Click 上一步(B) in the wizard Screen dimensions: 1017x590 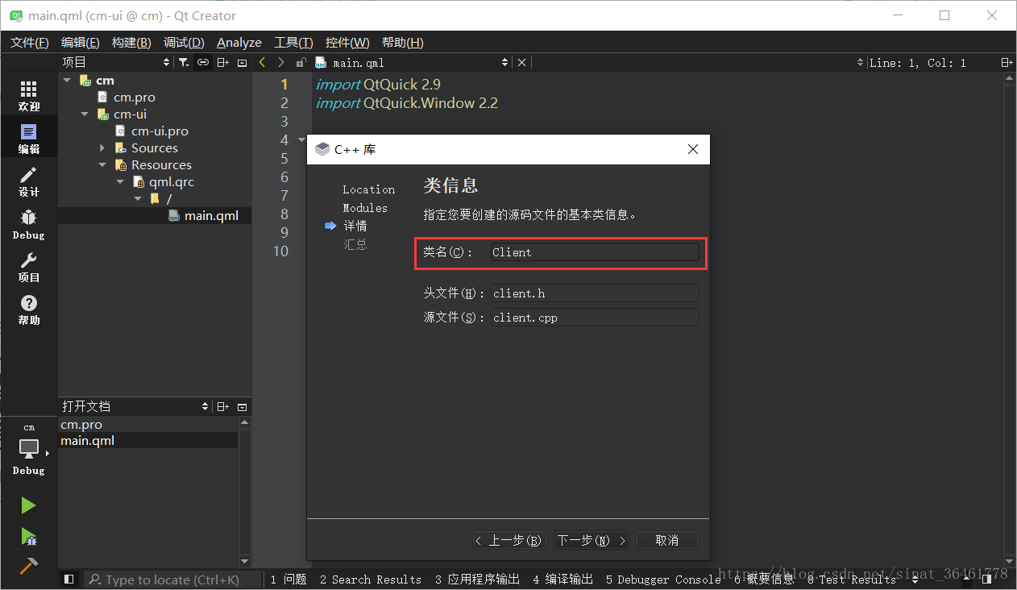[x=510, y=540]
